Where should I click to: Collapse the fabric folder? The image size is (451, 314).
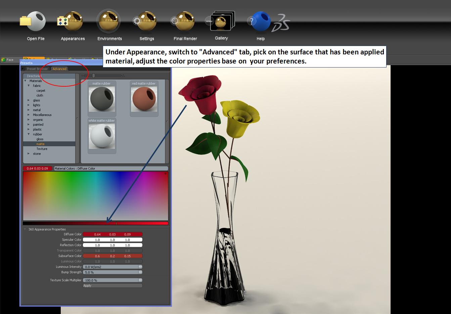(x=29, y=86)
